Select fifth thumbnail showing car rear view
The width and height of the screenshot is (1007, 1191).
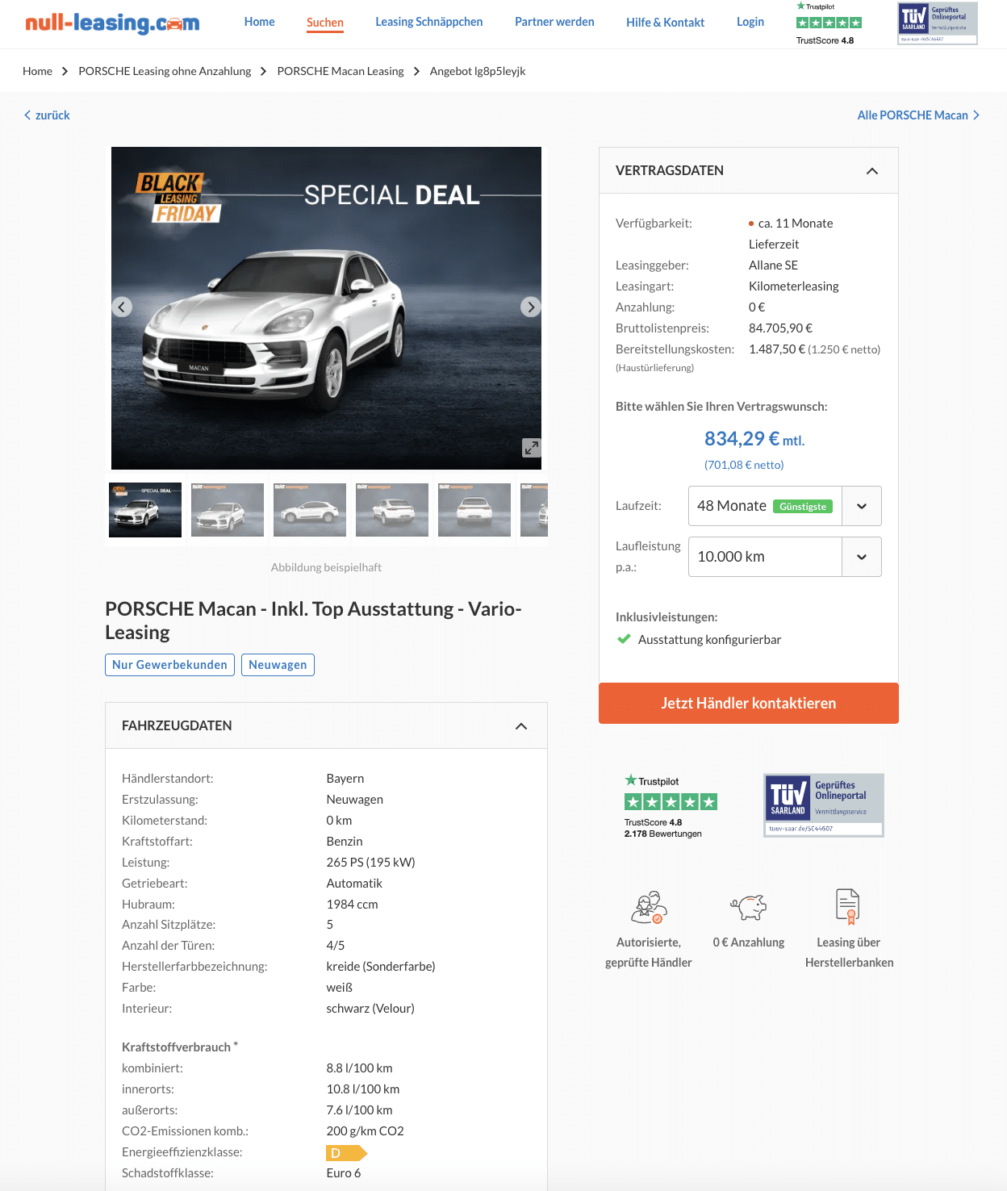point(474,510)
